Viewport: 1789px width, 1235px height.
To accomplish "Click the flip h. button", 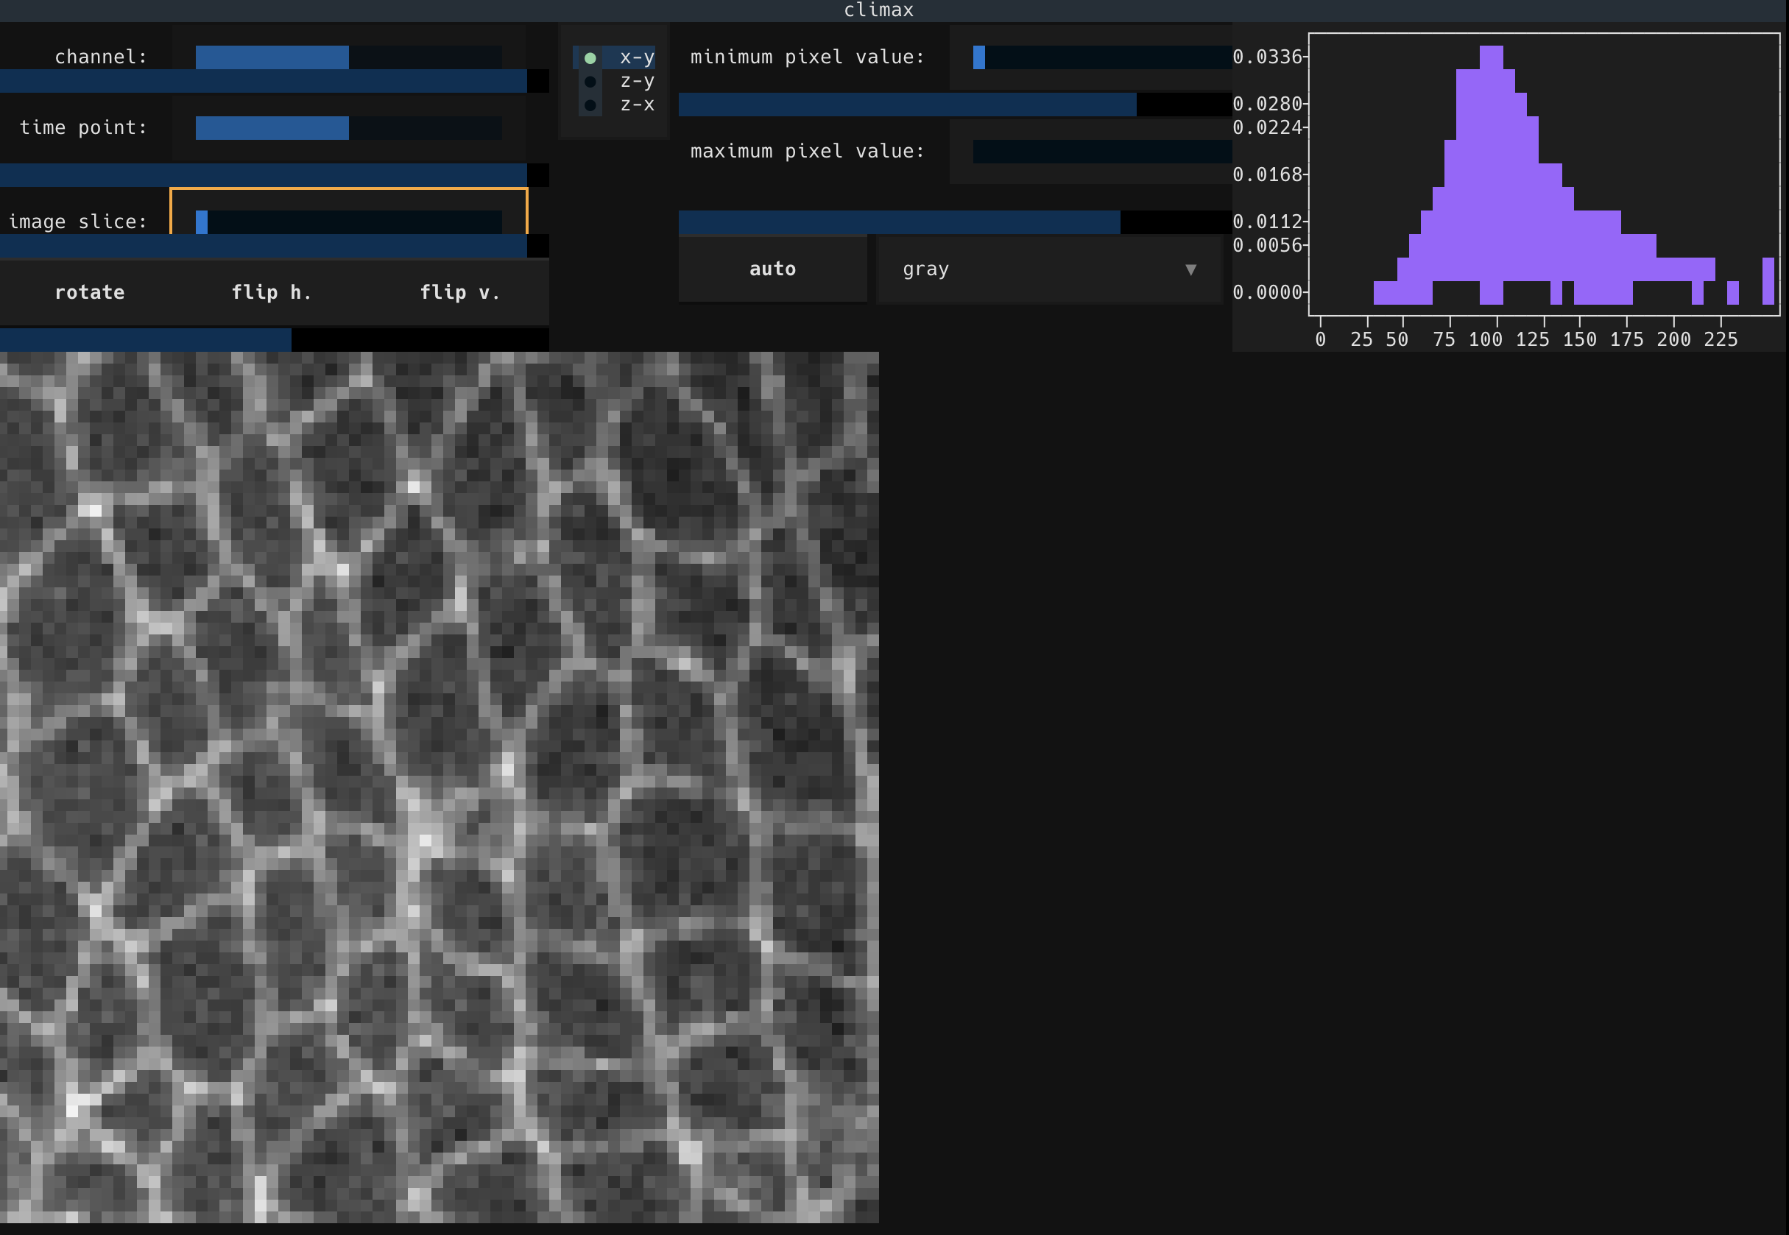I will pyautogui.click(x=272, y=291).
